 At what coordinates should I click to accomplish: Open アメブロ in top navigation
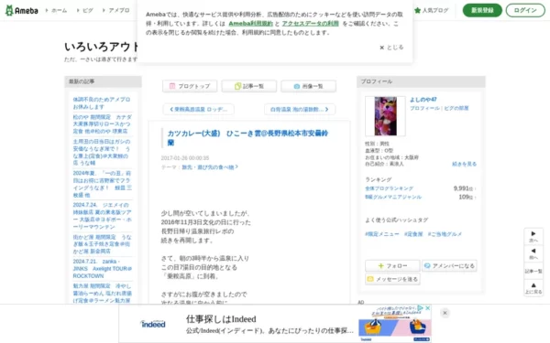[116, 10]
